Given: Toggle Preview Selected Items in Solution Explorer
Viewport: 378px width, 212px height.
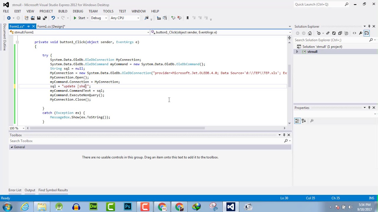Looking at the screenshot, I should coord(367,33).
